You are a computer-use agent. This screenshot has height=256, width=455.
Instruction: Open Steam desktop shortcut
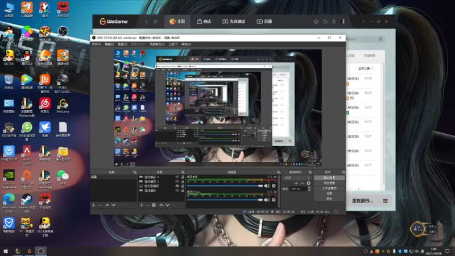tap(27, 202)
